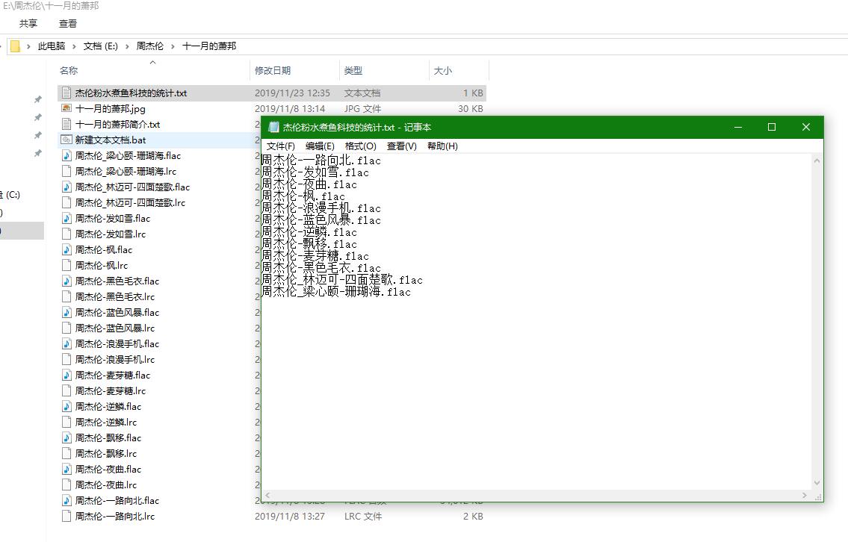Open the 编辑(E) menu in Notepad

point(320,146)
